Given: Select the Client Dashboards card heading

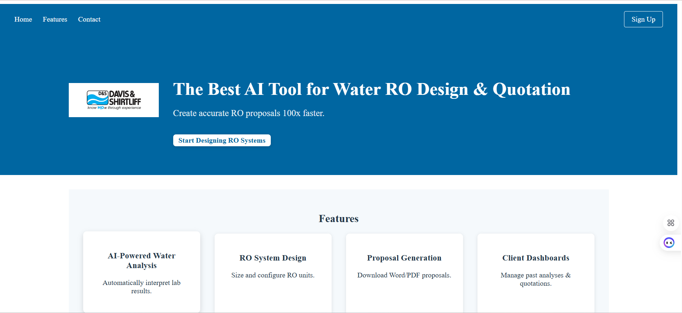Looking at the screenshot, I should [536, 258].
